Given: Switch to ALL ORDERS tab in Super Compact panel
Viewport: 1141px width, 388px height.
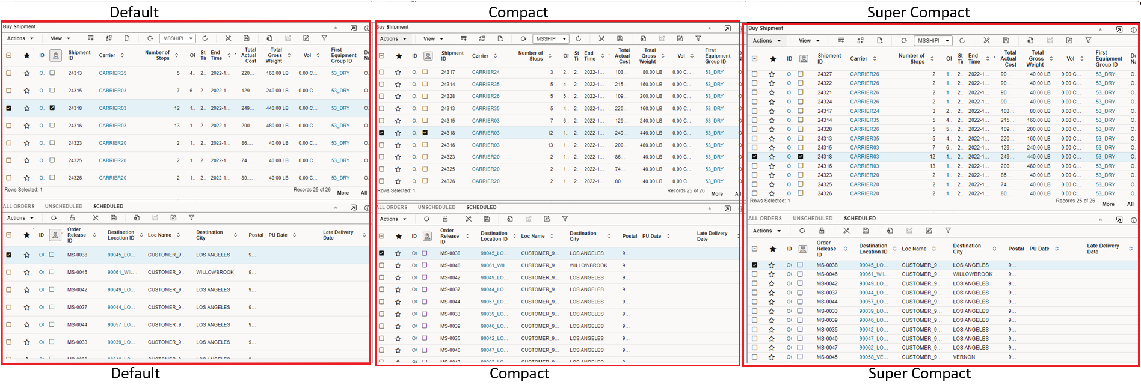Looking at the screenshot, I should pyautogui.click(x=765, y=219).
